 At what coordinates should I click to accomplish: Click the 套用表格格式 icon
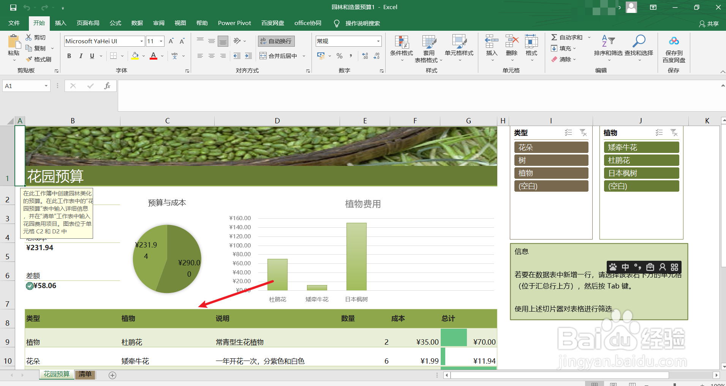coord(429,49)
